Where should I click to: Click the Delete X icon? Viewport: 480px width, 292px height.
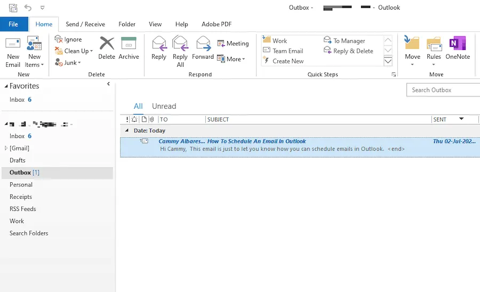point(107,43)
